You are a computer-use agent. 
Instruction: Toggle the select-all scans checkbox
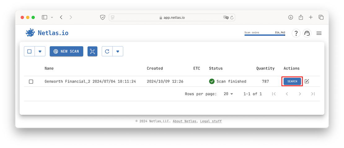(x=29, y=52)
